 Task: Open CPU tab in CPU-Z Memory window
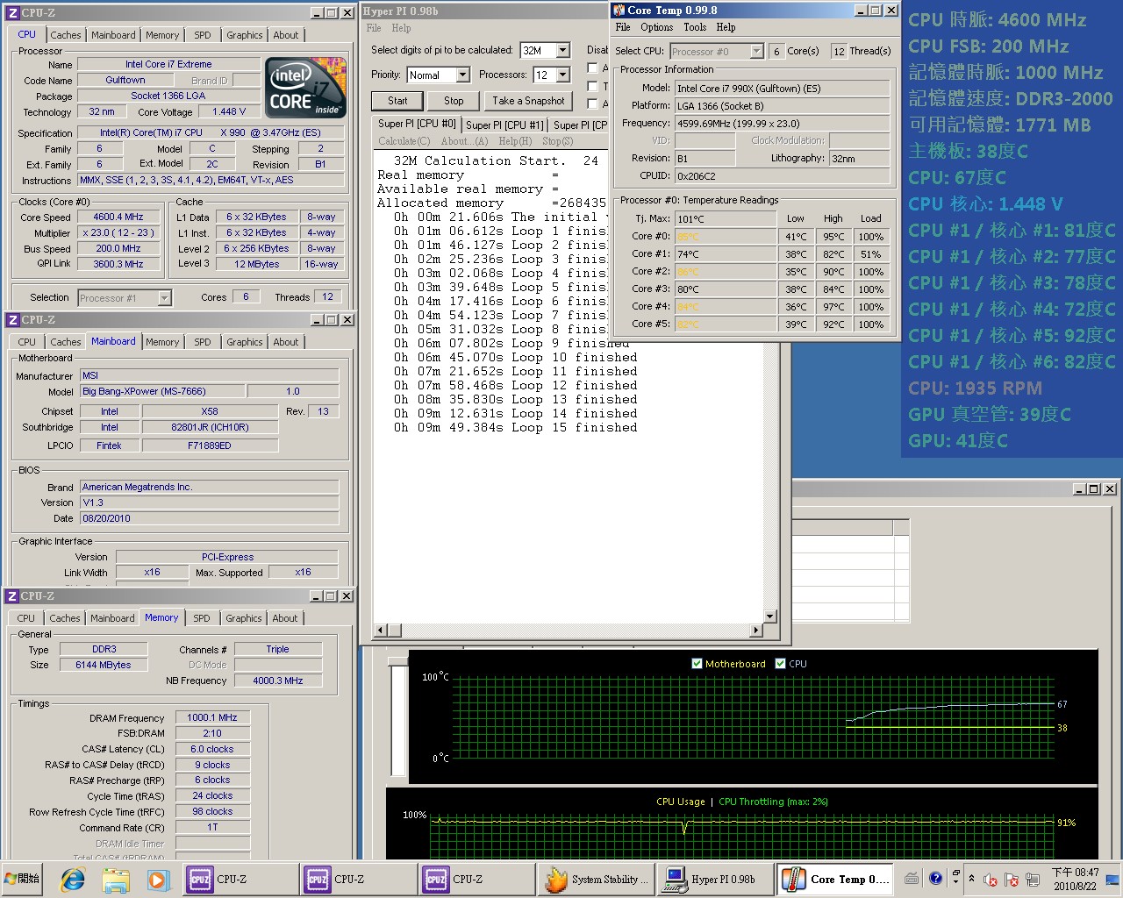(26, 618)
